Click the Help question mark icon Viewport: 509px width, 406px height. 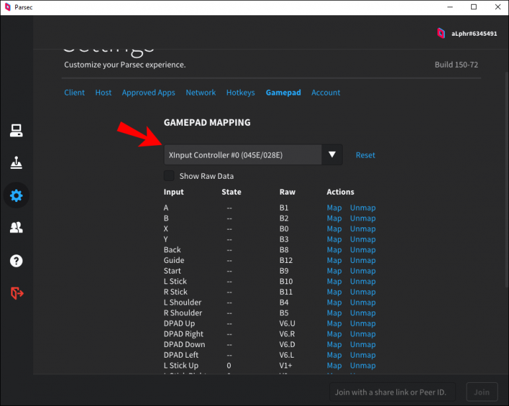click(17, 260)
